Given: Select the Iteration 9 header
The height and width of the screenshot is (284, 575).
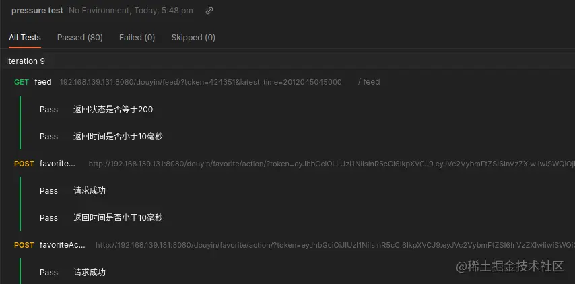Looking at the screenshot, I should (26, 61).
